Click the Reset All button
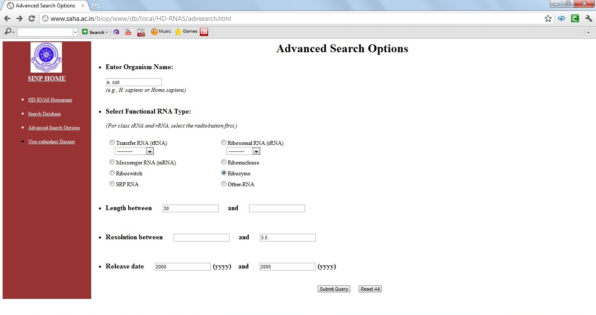 point(370,289)
